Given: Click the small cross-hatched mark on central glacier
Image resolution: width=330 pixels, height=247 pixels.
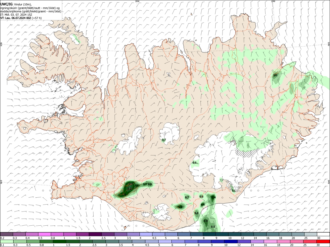Looking at the screenshot, I should (165, 133).
